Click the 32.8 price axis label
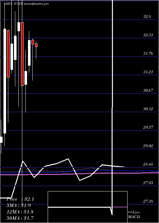The image size is (159, 223). click(x=147, y=17)
